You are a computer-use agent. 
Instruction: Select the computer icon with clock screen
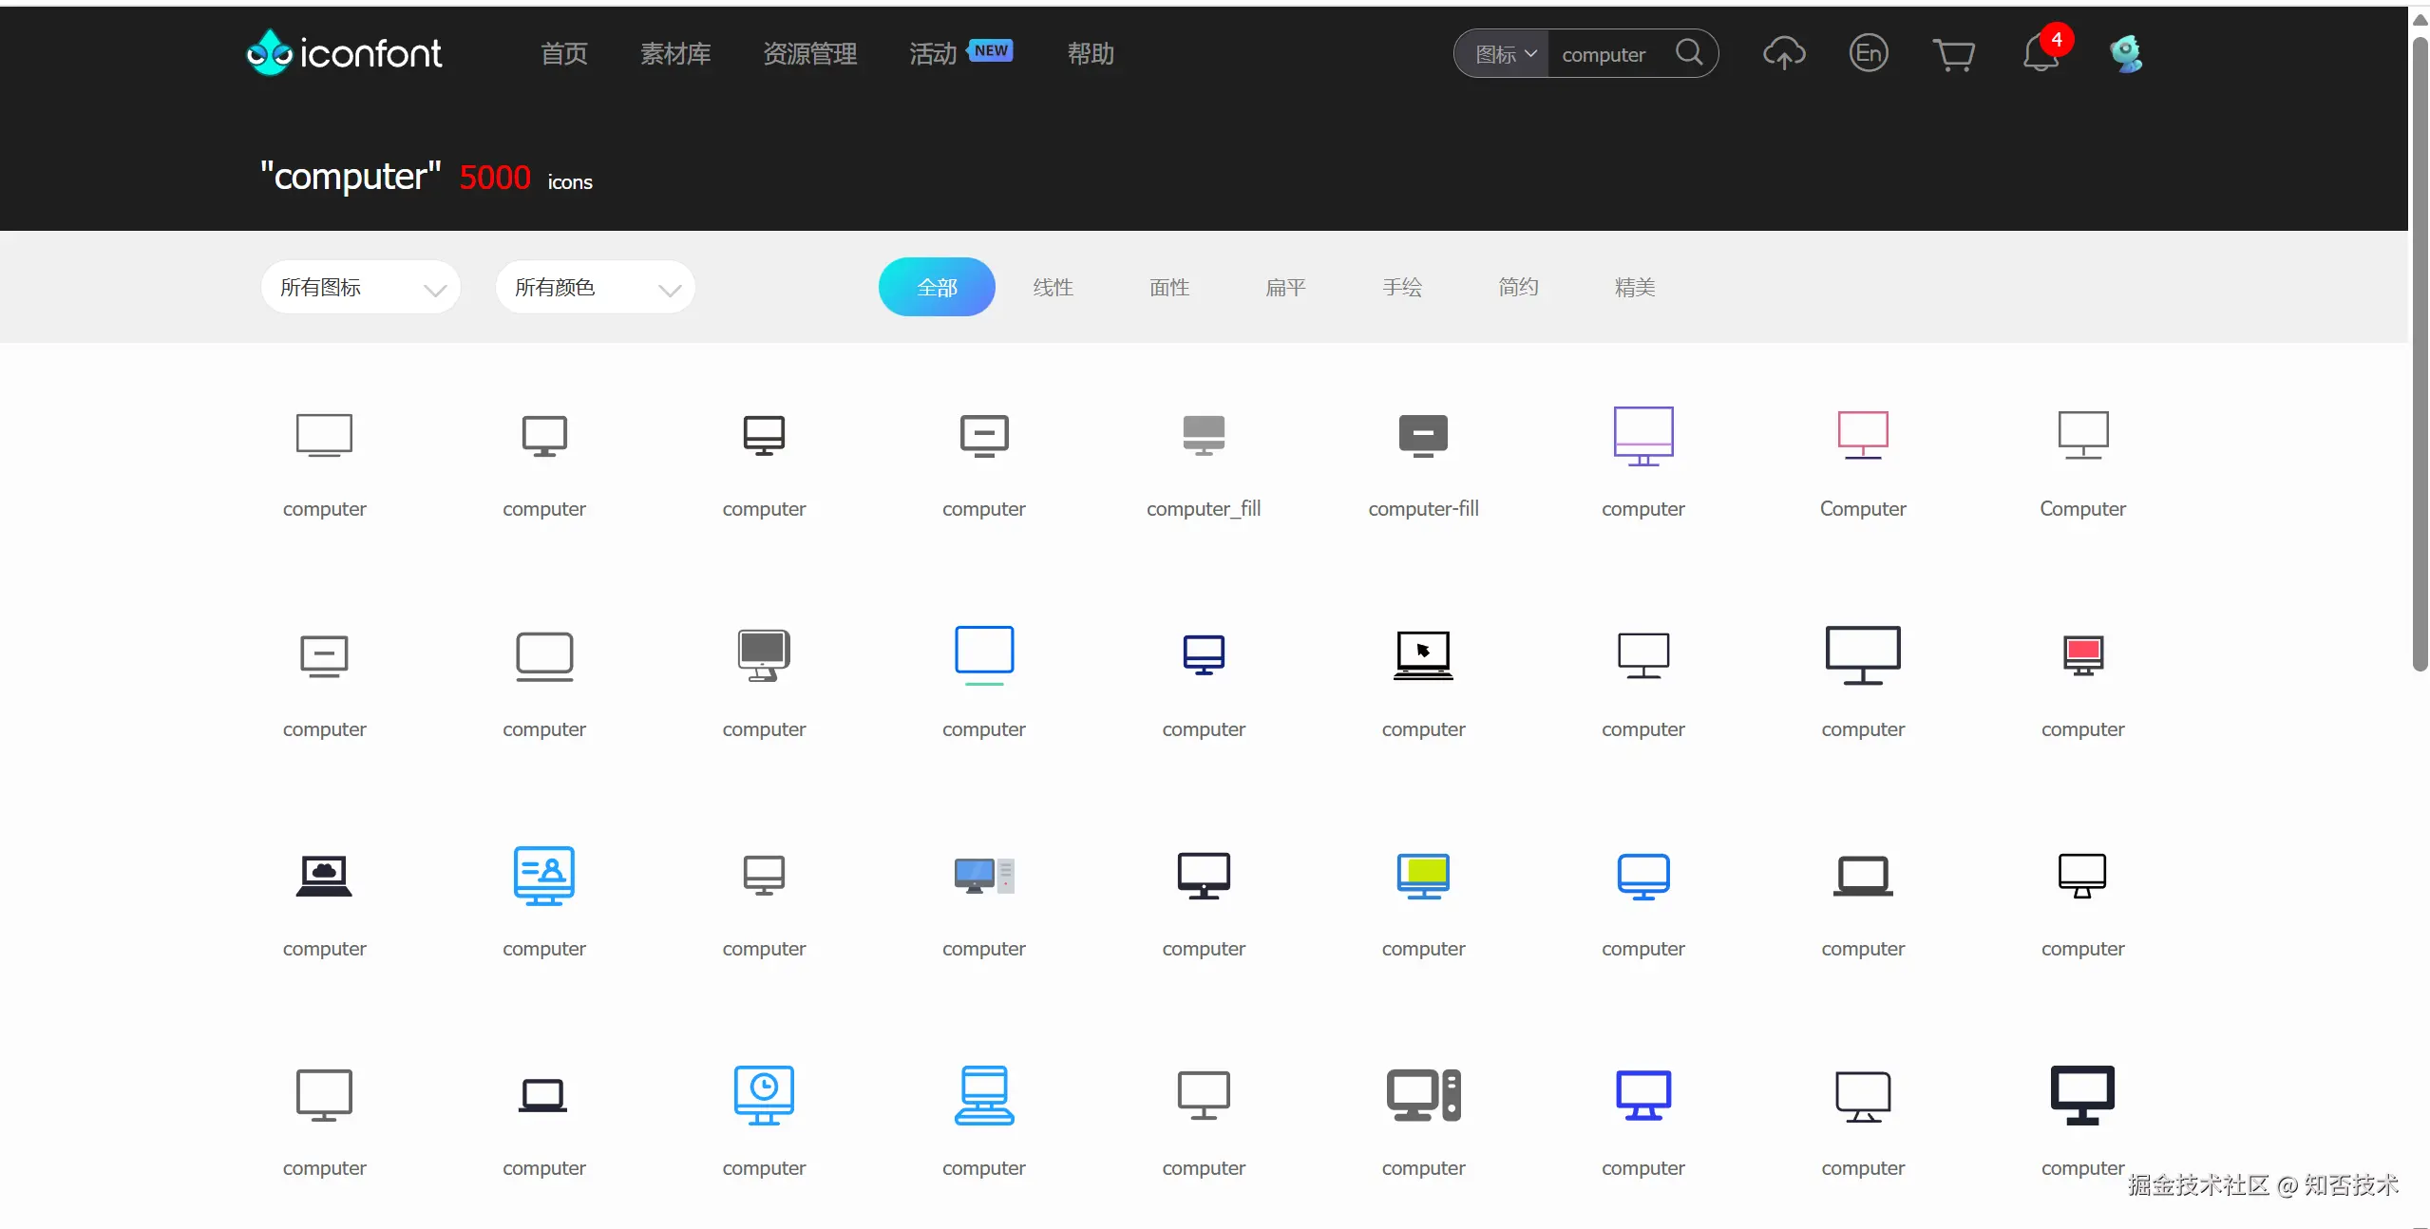pos(764,1094)
